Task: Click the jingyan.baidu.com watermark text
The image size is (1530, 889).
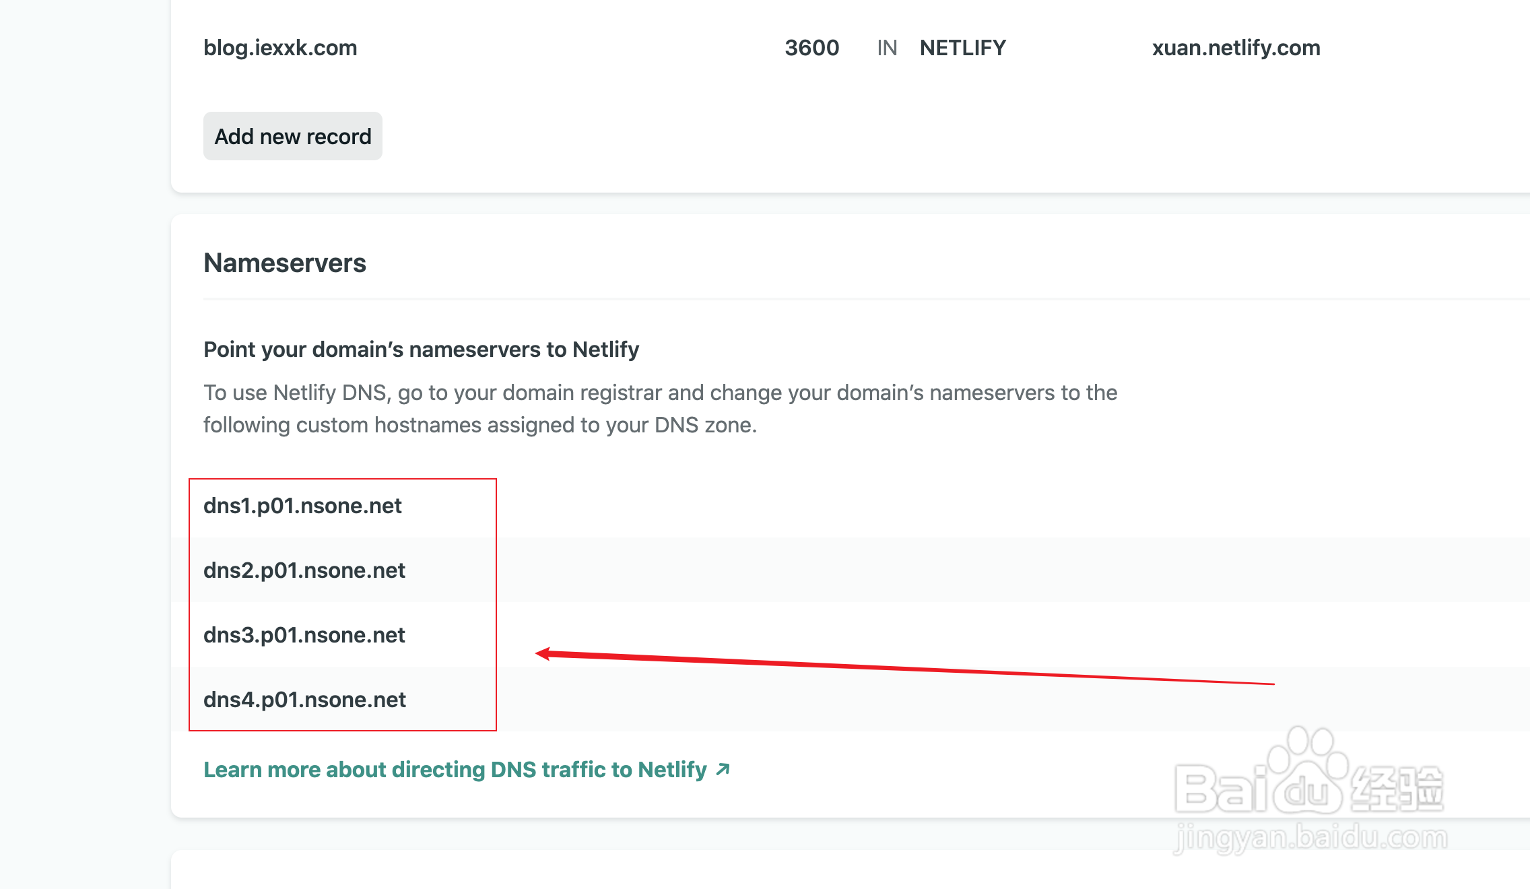Action: [x=1310, y=838]
